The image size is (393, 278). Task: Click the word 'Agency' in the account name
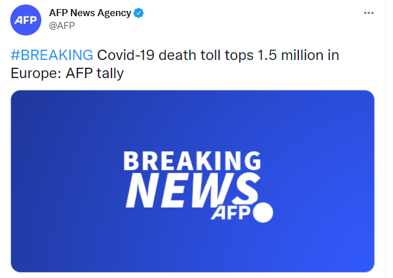pos(114,13)
